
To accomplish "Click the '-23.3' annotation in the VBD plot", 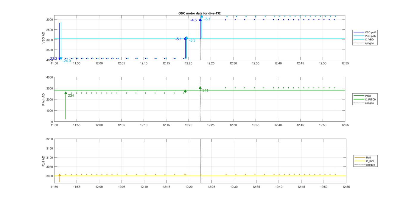I will tap(53, 59).
